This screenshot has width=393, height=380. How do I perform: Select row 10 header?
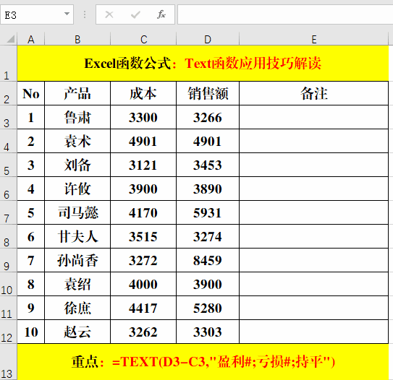point(8,284)
